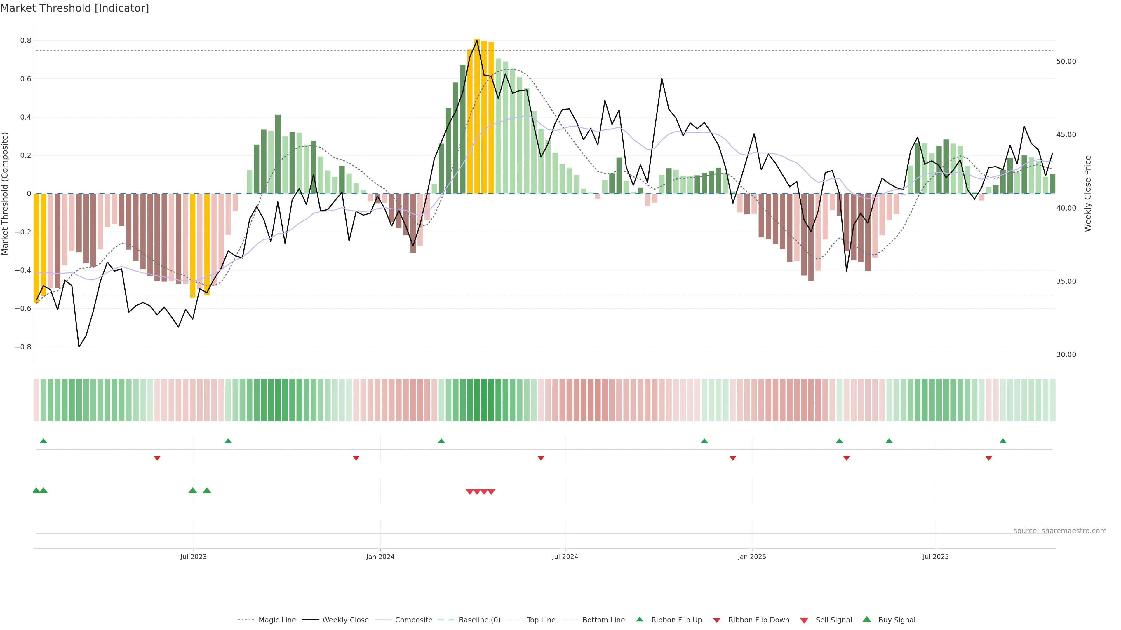Click the Jul 2025 axis label
Screen dimensions: 1121x630
935,556
